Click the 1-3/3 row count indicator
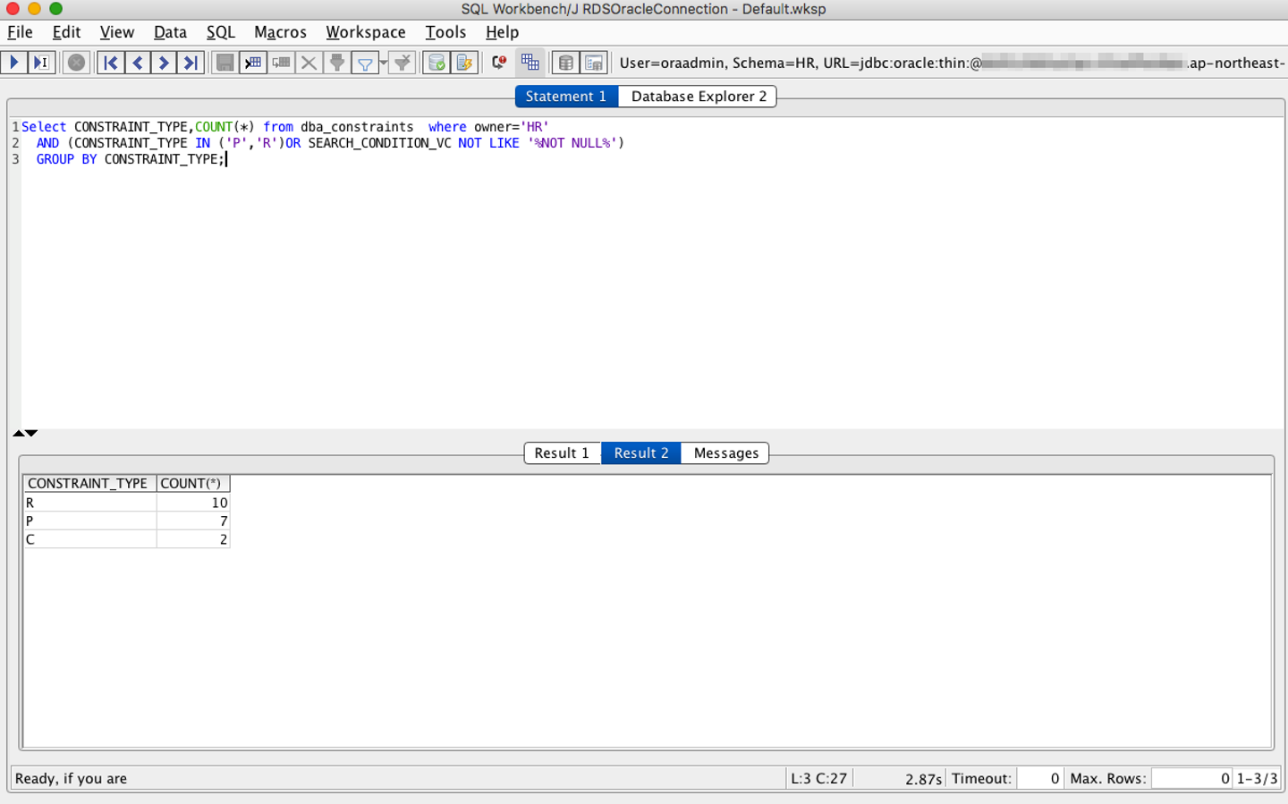 [x=1257, y=779]
